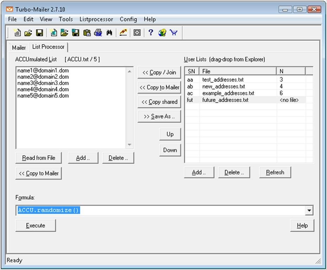Click the red lightning Send icon
The width and height of the screenshot is (327, 270).
123,33
